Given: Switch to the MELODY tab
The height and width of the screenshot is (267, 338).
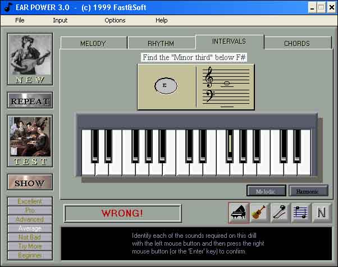Looking at the screenshot, I should pos(93,43).
